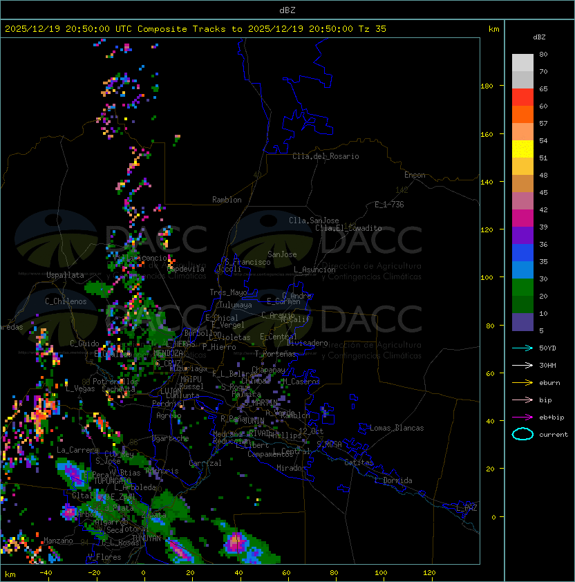The width and height of the screenshot is (575, 582).
Task: Click the 'Lomas_Blancas' map label
Action: pyautogui.click(x=397, y=428)
